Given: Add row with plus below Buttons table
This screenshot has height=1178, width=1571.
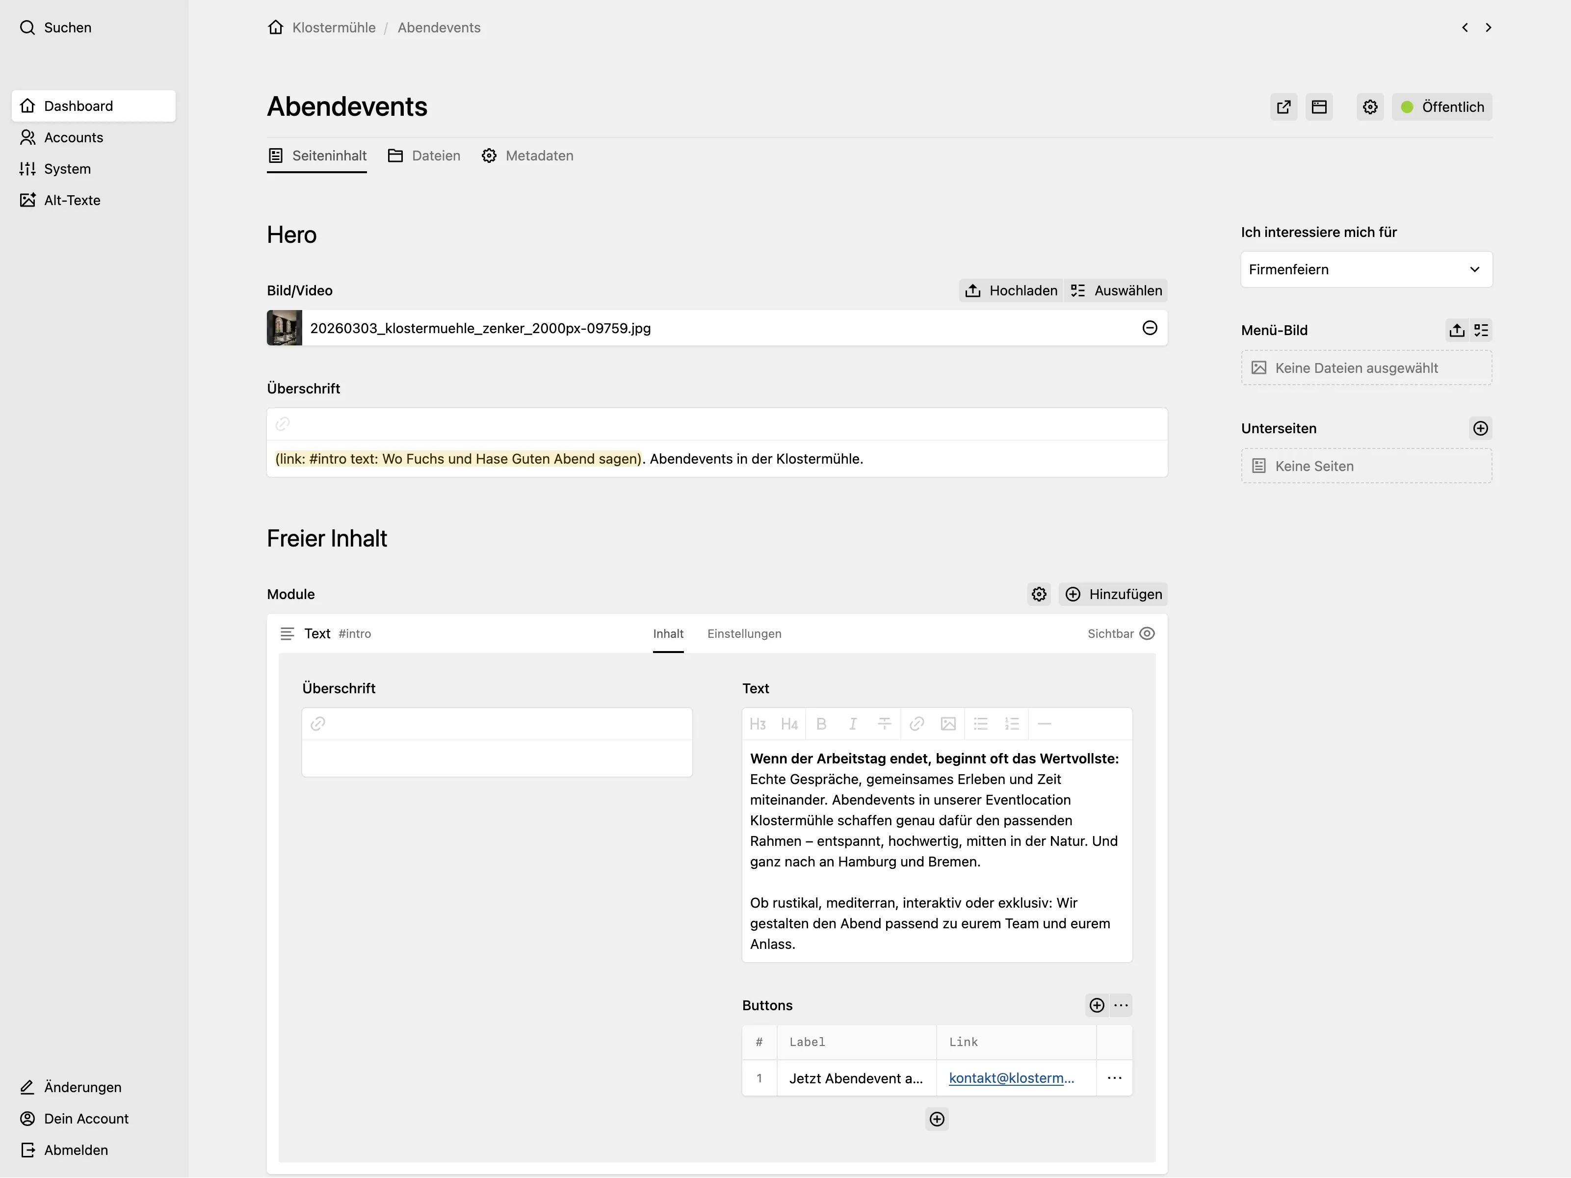Looking at the screenshot, I should coord(938,1119).
